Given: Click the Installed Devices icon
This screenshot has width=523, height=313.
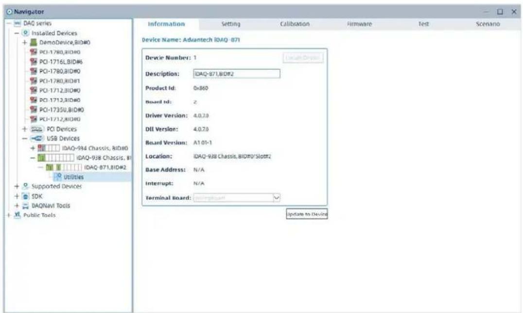Looking at the screenshot, I should (25, 33).
